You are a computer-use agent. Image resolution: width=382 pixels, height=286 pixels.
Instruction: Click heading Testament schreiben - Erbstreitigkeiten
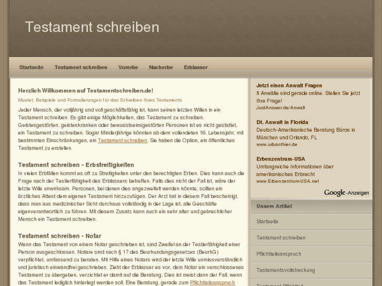(76, 165)
